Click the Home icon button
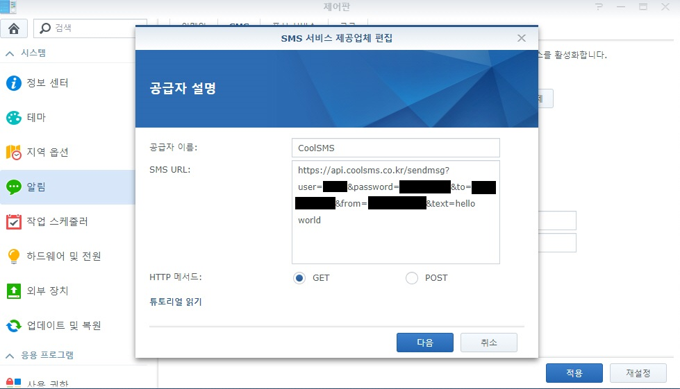Image resolution: width=680 pixels, height=389 pixels. pyautogui.click(x=15, y=28)
